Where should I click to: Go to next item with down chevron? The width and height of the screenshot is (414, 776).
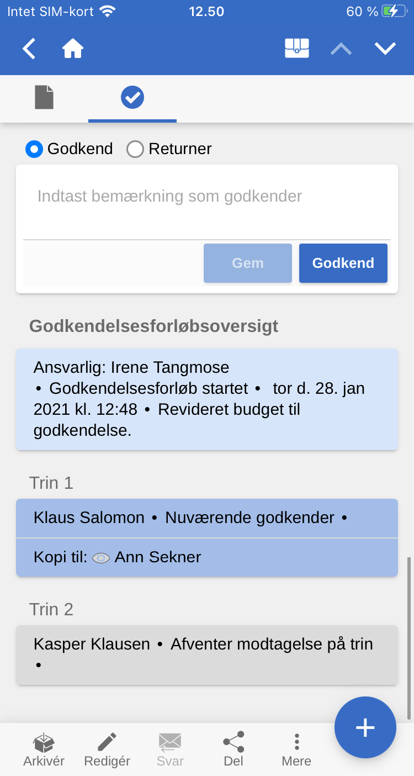[x=385, y=49]
